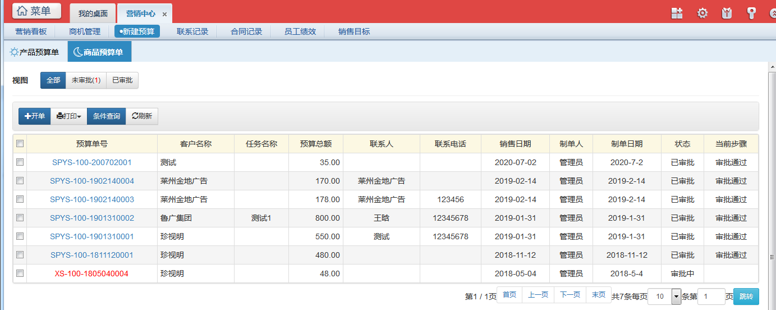
Task: Go to 下一页 next page
Action: click(570, 295)
